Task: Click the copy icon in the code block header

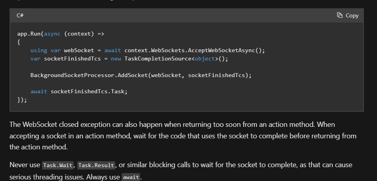Action: [x=339, y=15]
